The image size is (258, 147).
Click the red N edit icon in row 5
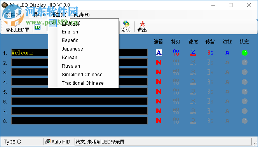[x=159, y=91]
